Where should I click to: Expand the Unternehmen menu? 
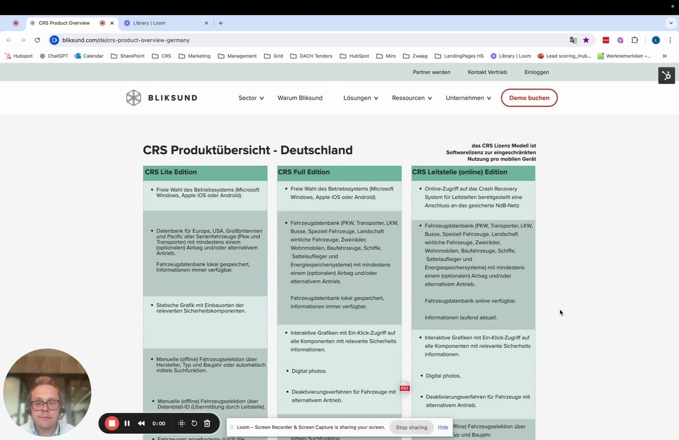point(468,98)
